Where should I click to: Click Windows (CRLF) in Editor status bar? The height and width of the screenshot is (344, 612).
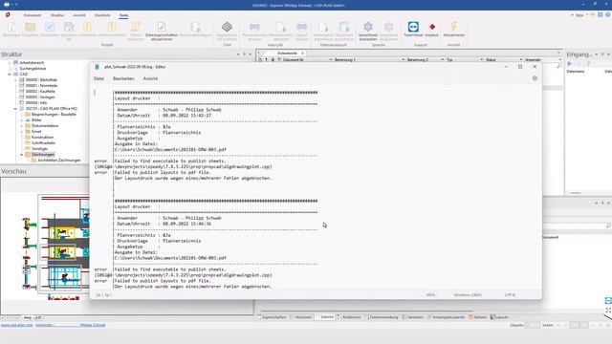[468, 295]
